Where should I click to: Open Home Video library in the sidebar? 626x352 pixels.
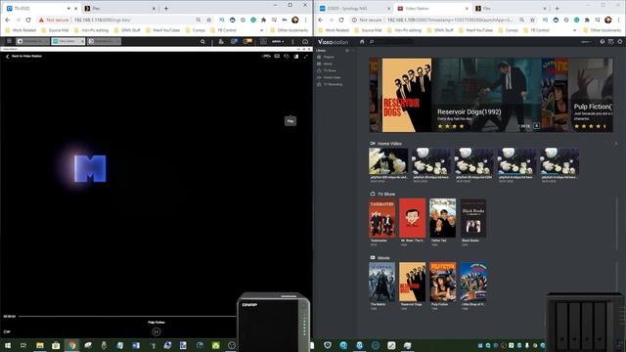329,77
